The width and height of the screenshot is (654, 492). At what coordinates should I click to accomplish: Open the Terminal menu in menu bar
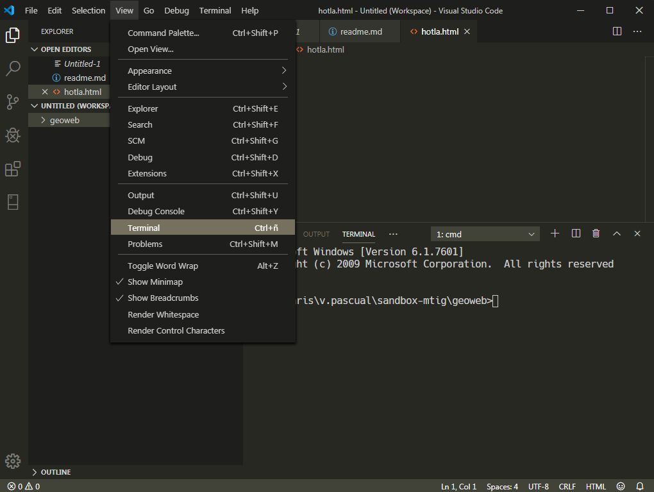point(215,10)
